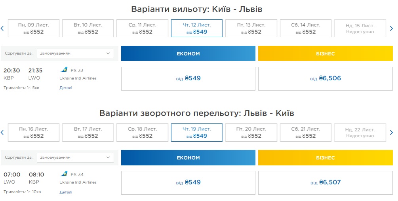Select business fare ₴6,506 for outbound flight
This screenshot has width=398, height=201.
point(325,79)
